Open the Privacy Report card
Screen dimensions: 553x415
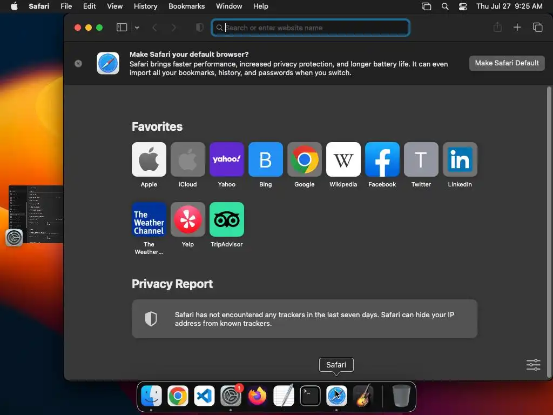coord(305,319)
